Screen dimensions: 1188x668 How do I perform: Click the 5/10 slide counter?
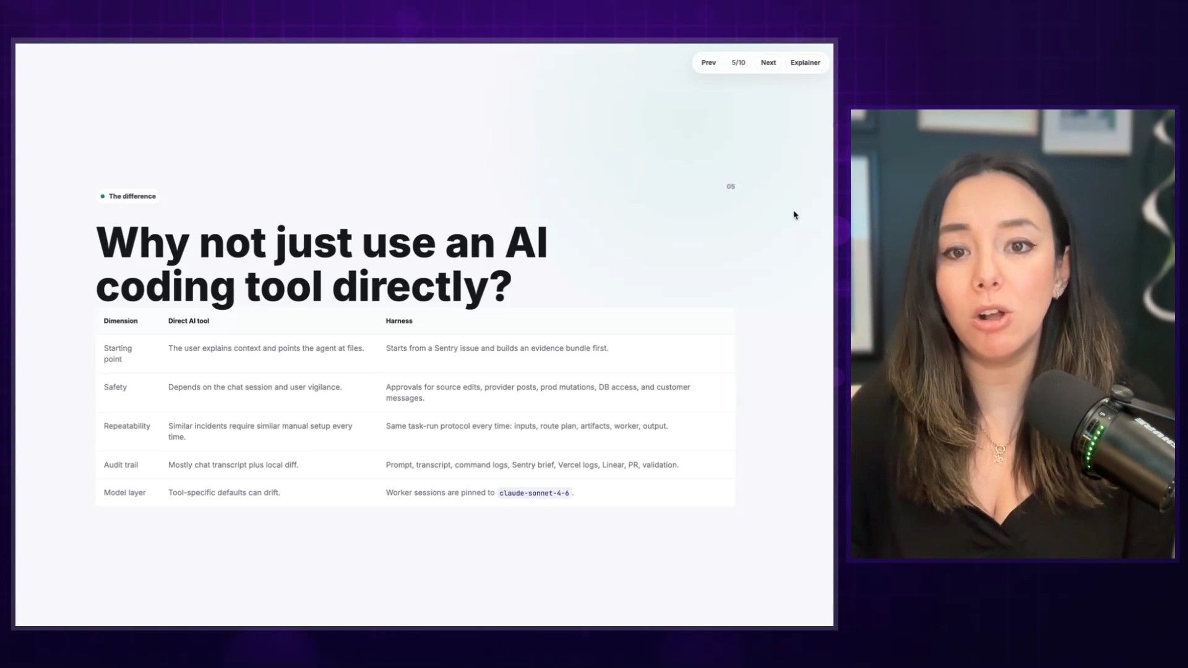tap(738, 62)
